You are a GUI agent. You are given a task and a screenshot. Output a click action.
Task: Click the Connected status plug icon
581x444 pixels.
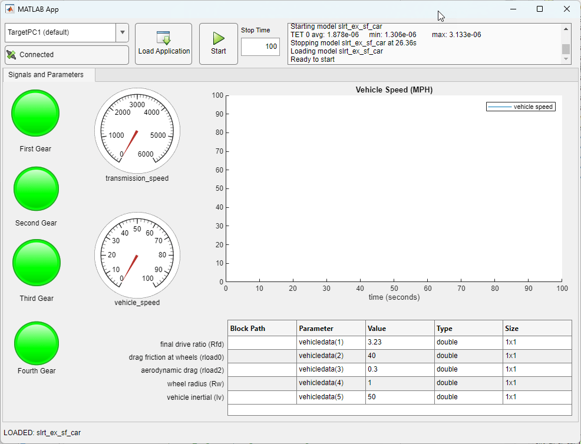coord(12,55)
